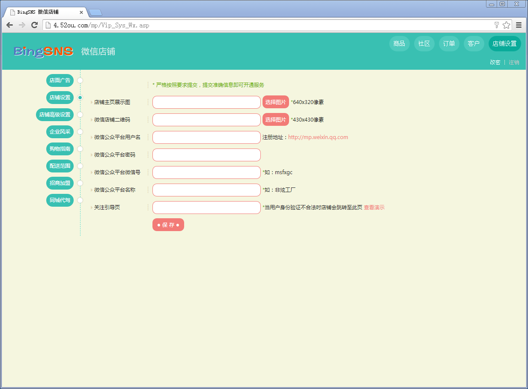
Task: Focus the 微信公众平台密码 input field
Action: tap(206, 155)
